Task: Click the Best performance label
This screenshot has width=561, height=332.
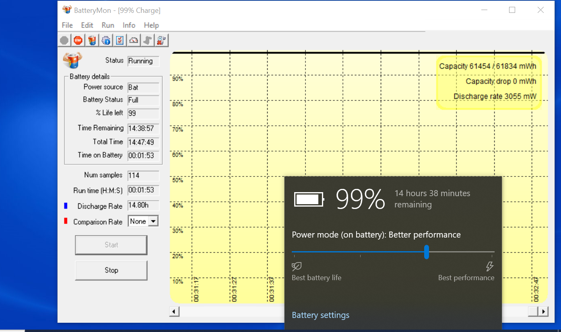Action: tap(466, 278)
